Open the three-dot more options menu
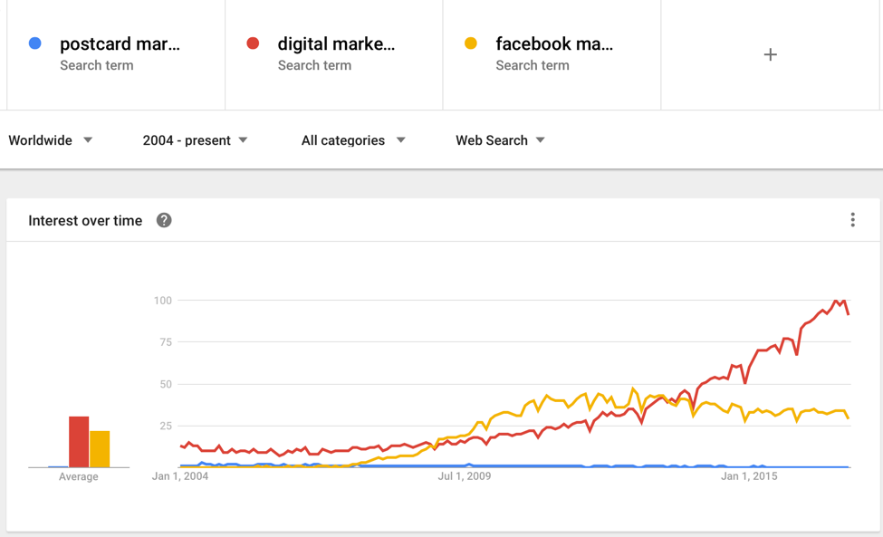Image resolution: width=883 pixels, height=537 pixels. click(x=852, y=220)
